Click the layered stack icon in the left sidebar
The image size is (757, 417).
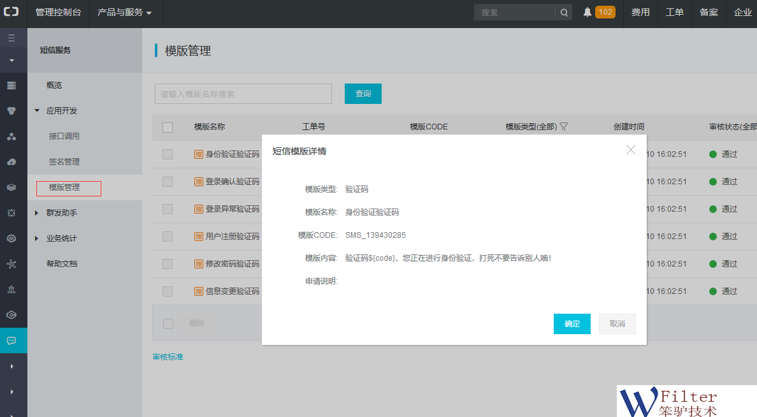pos(11,187)
